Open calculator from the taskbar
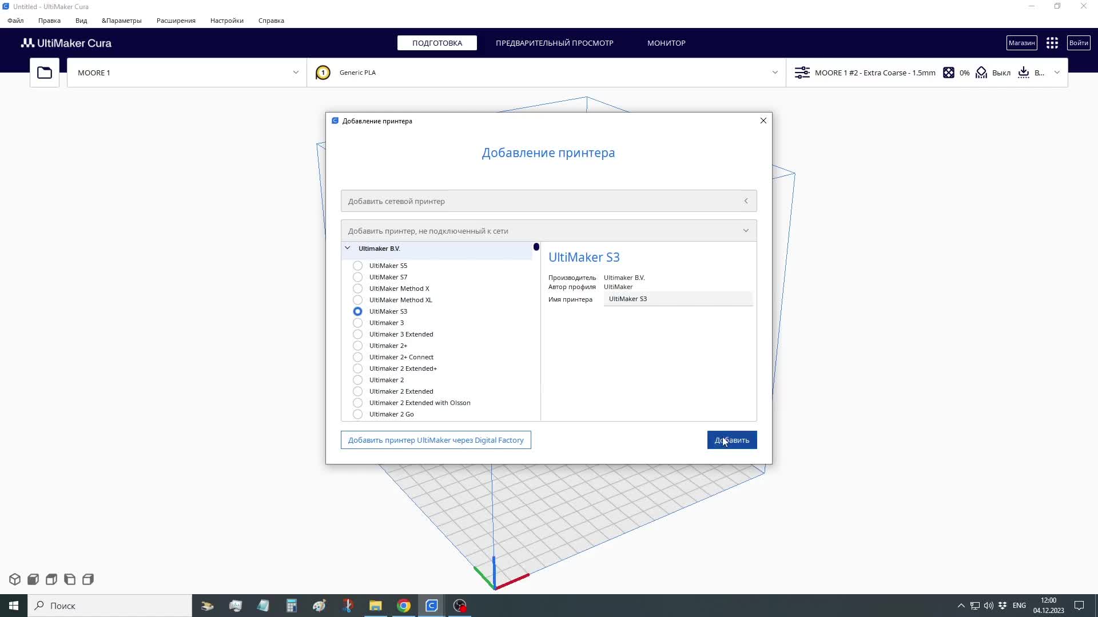The height and width of the screenshot is (617, 1098). coord(292,606)
